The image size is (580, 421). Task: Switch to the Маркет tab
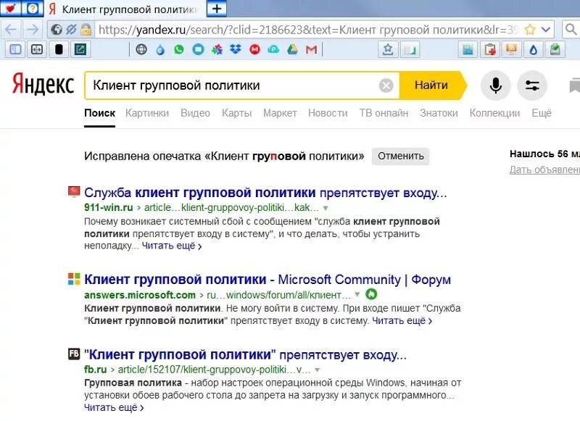[x=280, y=113]
